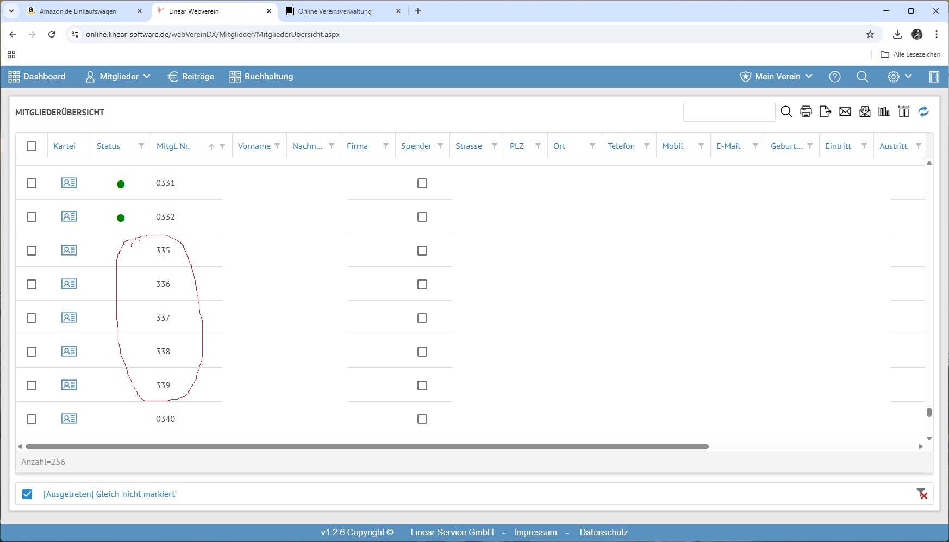Click the search input field in Mitgliederübersicht

[x=728, y=112]
